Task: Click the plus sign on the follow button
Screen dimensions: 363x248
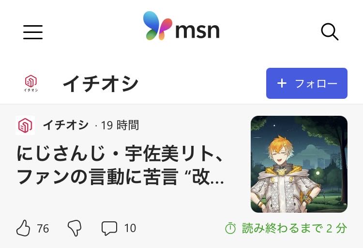Action: 282,83
